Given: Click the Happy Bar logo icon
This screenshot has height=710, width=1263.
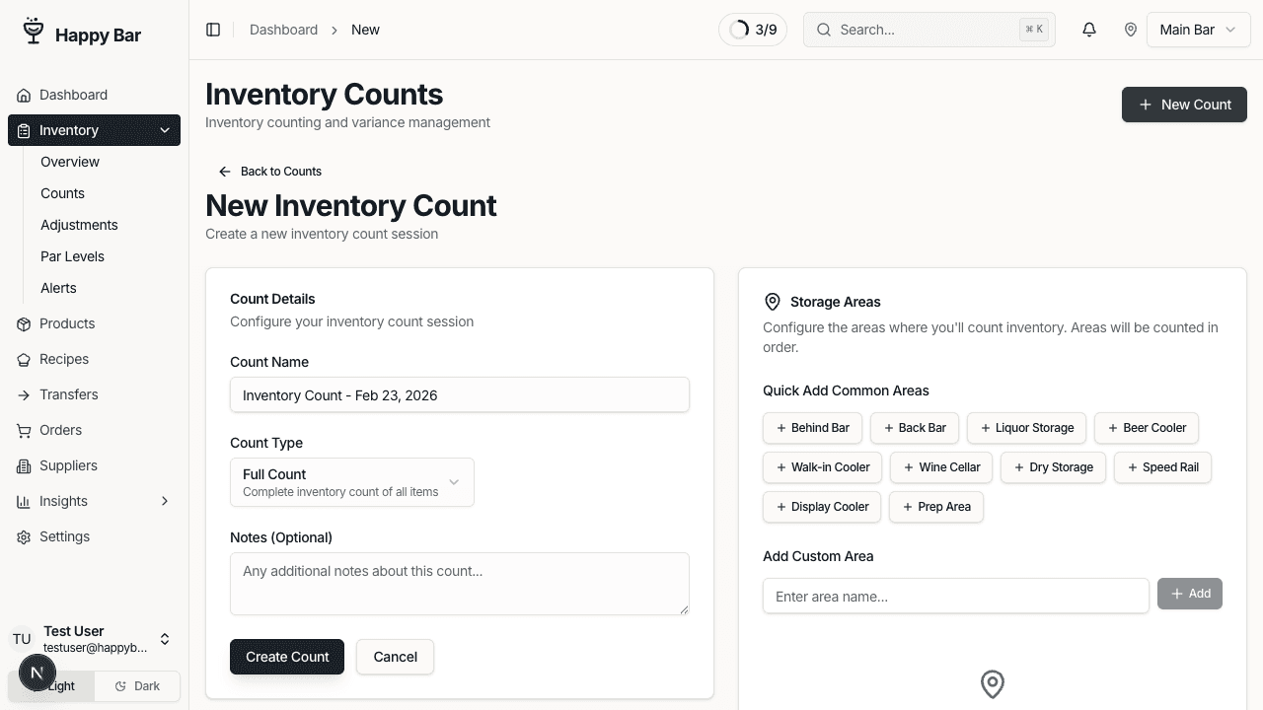Looking at the screenshot, I should (33, 31).
